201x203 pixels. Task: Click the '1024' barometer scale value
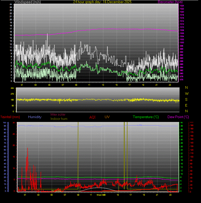(182, 6)
